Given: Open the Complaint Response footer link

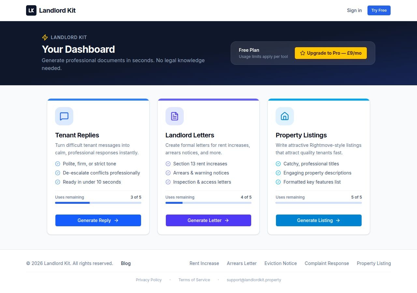Looking at the screenshot, I should (x=327, y=263).
